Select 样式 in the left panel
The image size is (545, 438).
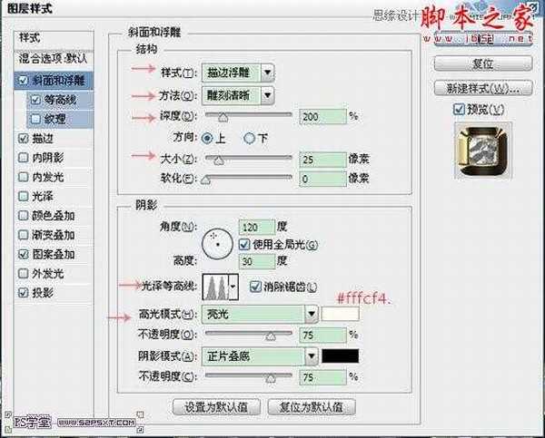point(54,38)
